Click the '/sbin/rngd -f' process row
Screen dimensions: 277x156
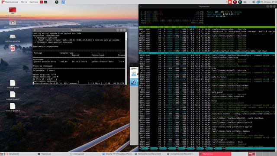point(207,140)
